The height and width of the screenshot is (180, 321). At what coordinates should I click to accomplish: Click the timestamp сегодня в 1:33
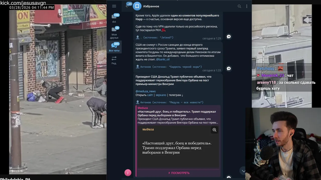coord(212,70)
